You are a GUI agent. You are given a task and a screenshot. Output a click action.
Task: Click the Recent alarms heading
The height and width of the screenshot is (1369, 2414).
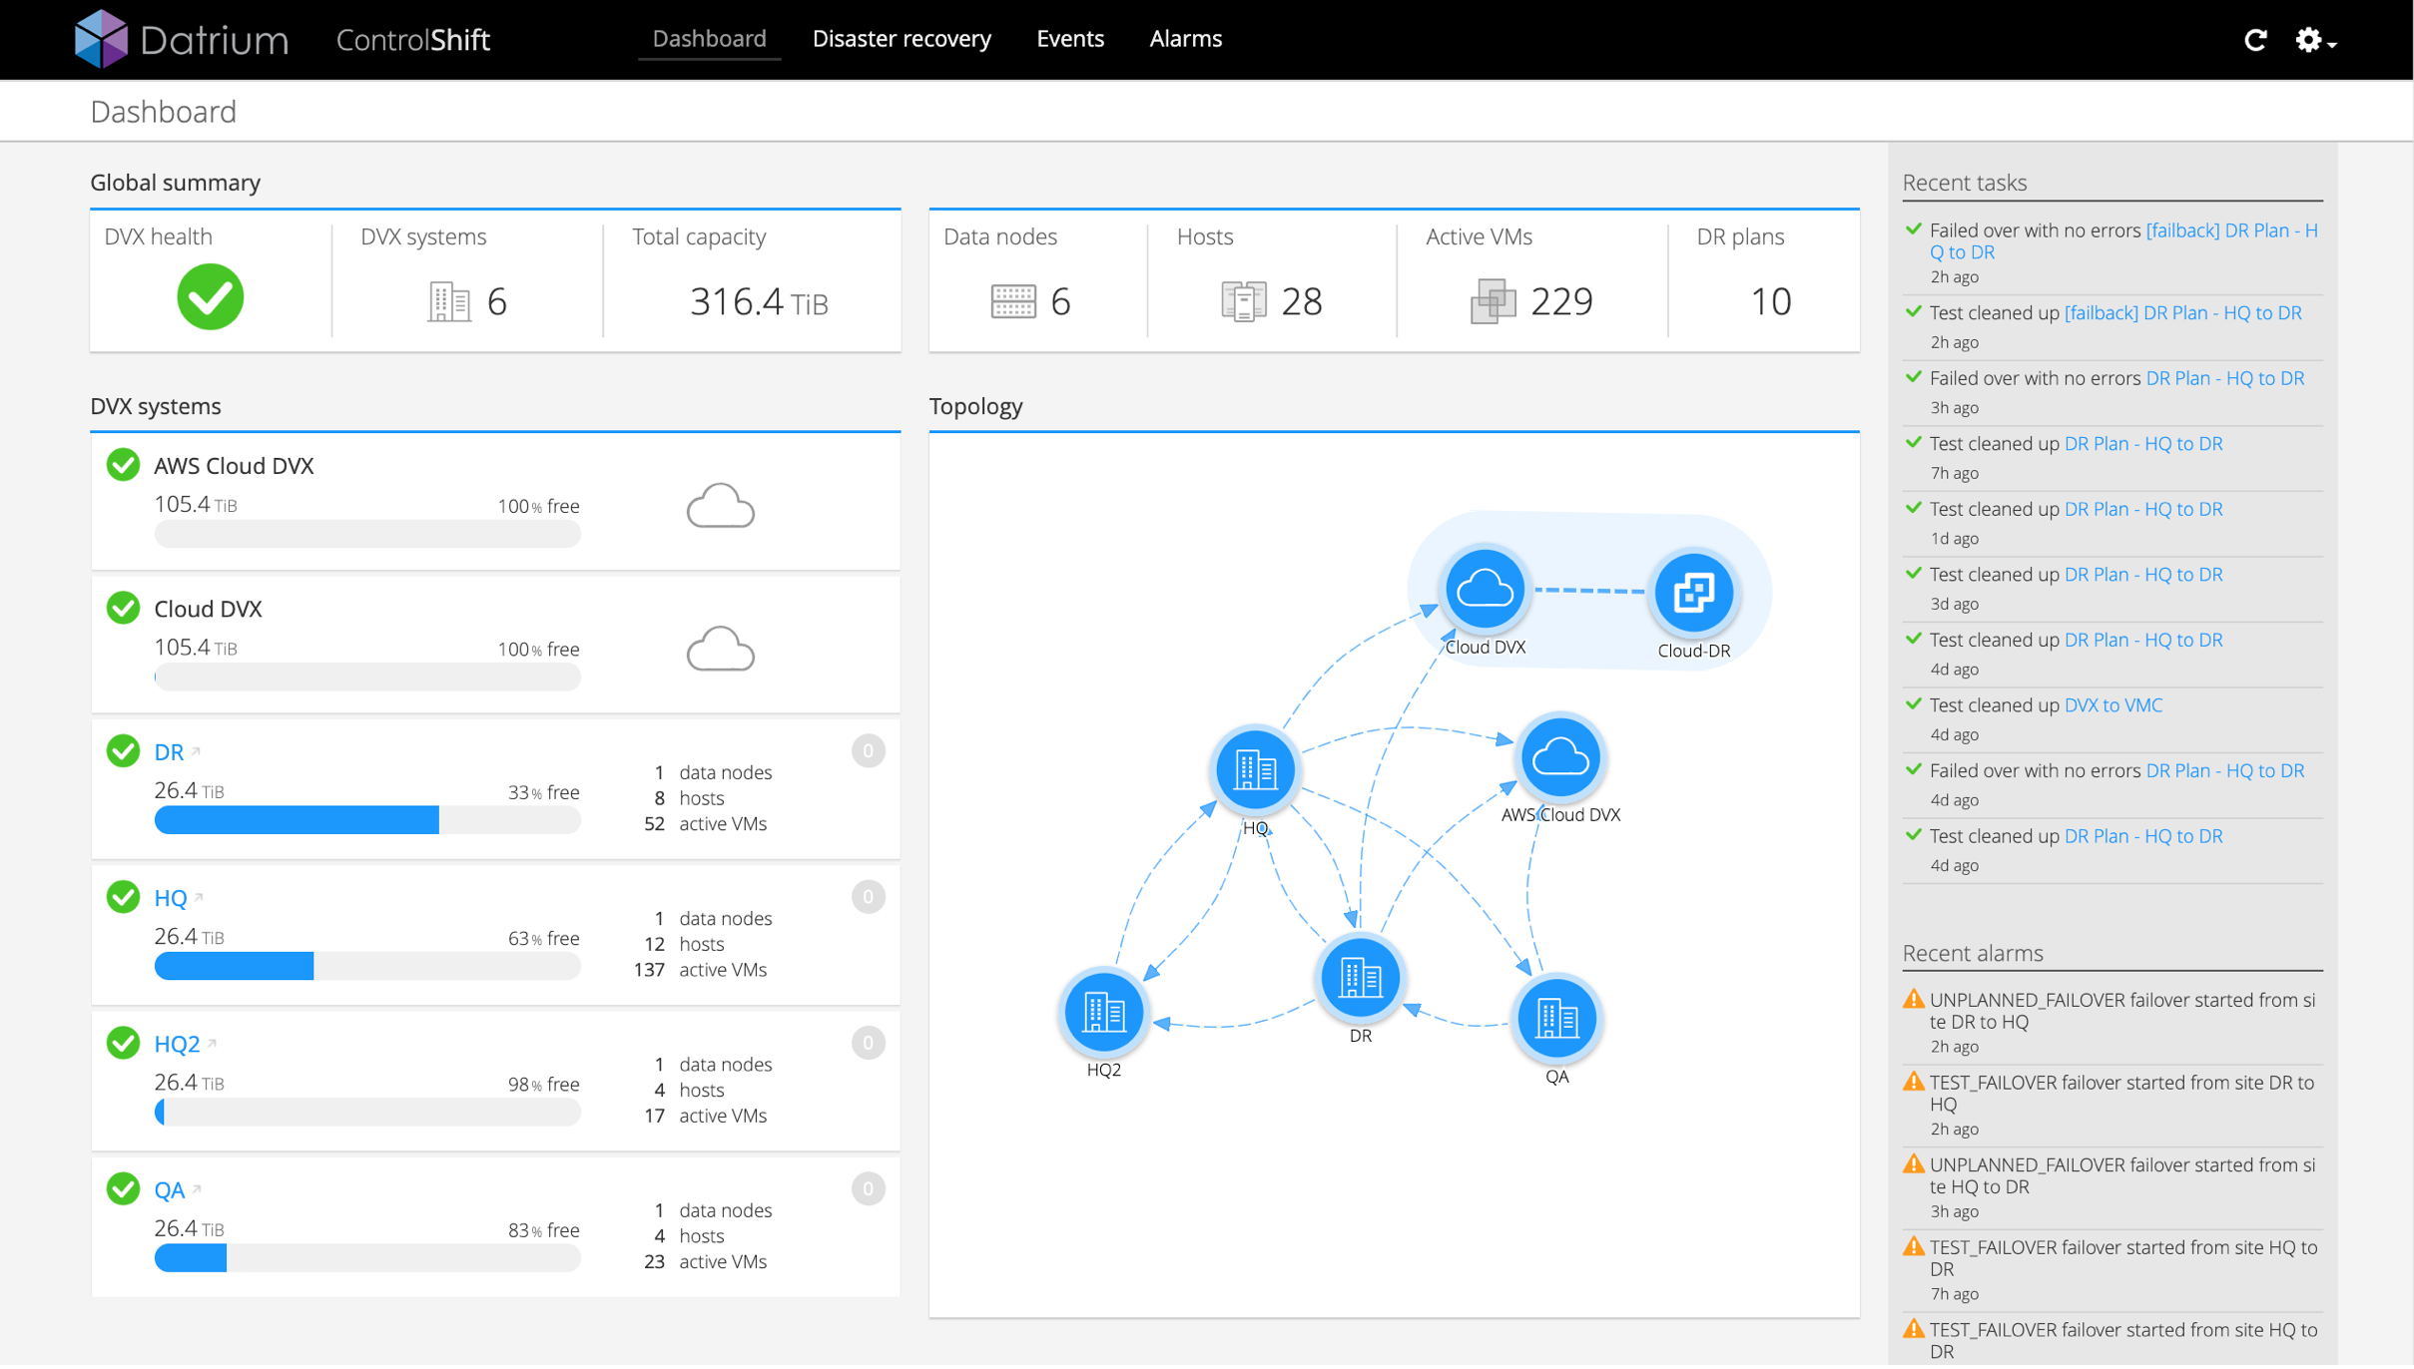tap(1972, 953)
